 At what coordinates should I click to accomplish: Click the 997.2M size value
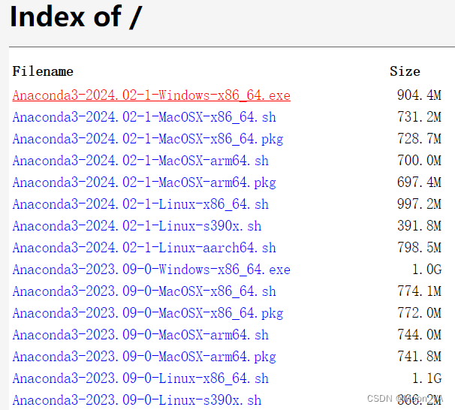[x=419, y=204]
